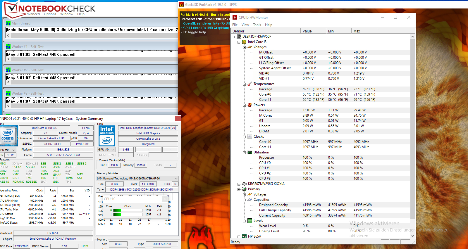Open the Help menu in HWMonitor
Viewport: 468px width, 249px height.
(x=269, y=25)
